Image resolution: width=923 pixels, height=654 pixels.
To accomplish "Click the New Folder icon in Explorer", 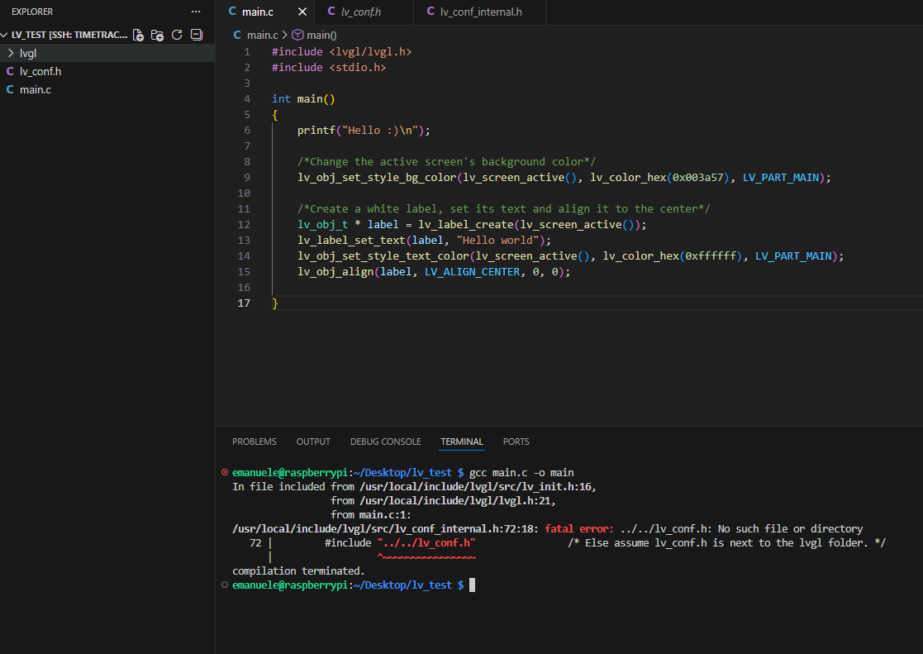I will pyautogui.click(x=157, y=35).
